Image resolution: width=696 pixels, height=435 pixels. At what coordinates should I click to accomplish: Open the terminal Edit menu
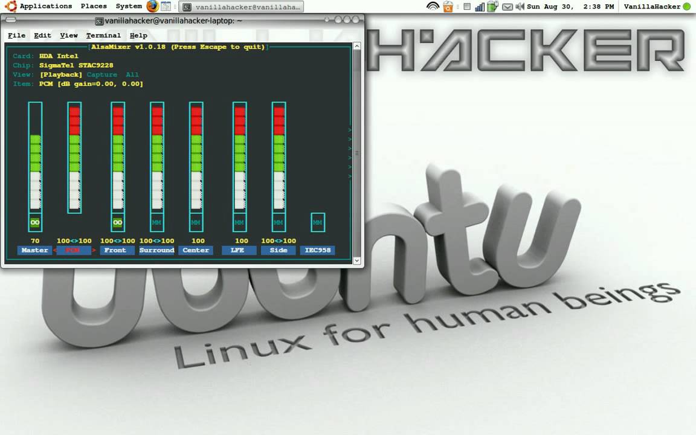[43, 36]
